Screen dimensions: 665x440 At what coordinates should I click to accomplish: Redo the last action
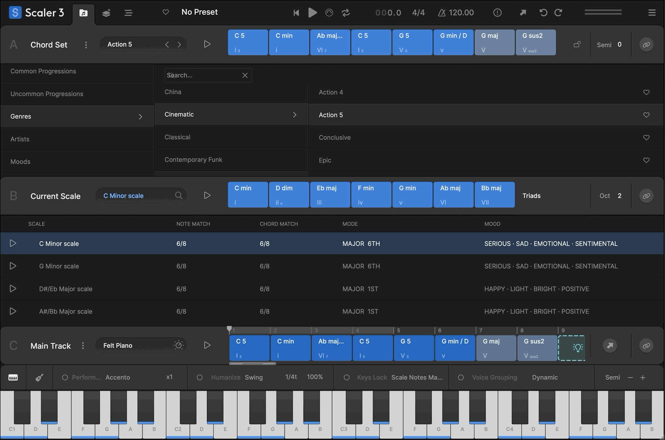point(558,13)
